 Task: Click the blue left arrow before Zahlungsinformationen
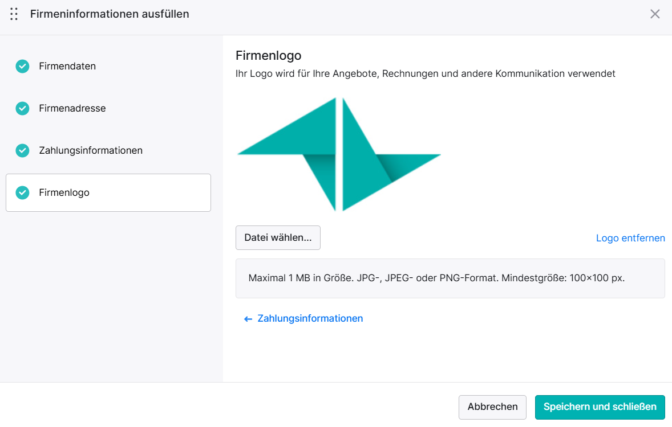(x=248, y=319)
